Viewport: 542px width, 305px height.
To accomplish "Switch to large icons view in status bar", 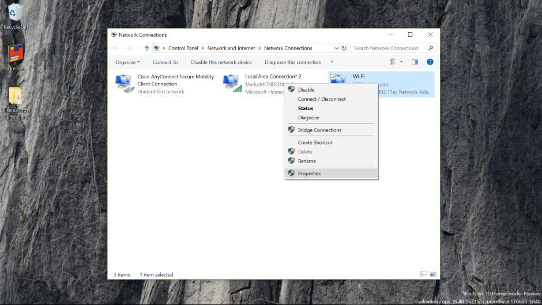I will click(x=433, y=274).
